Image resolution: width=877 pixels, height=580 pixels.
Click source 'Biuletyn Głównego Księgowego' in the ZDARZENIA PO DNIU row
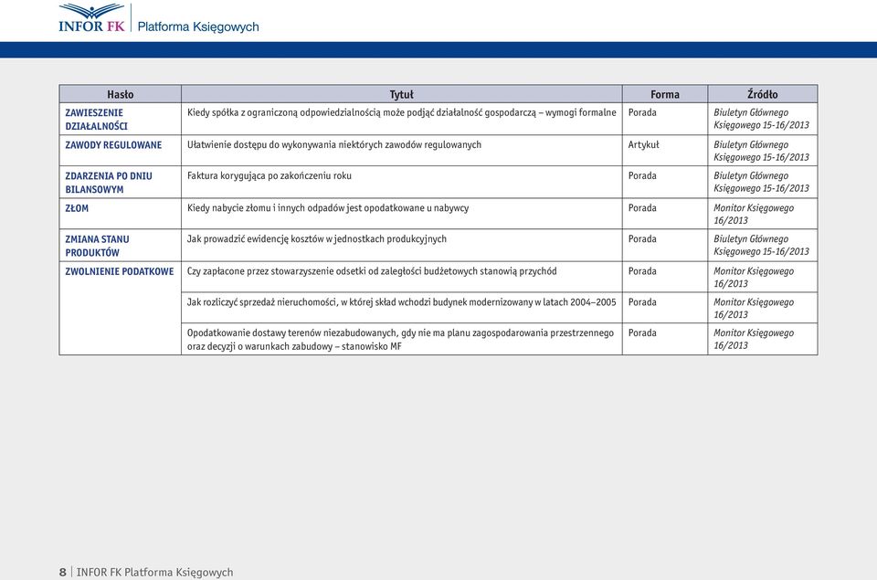click(761, 182)
